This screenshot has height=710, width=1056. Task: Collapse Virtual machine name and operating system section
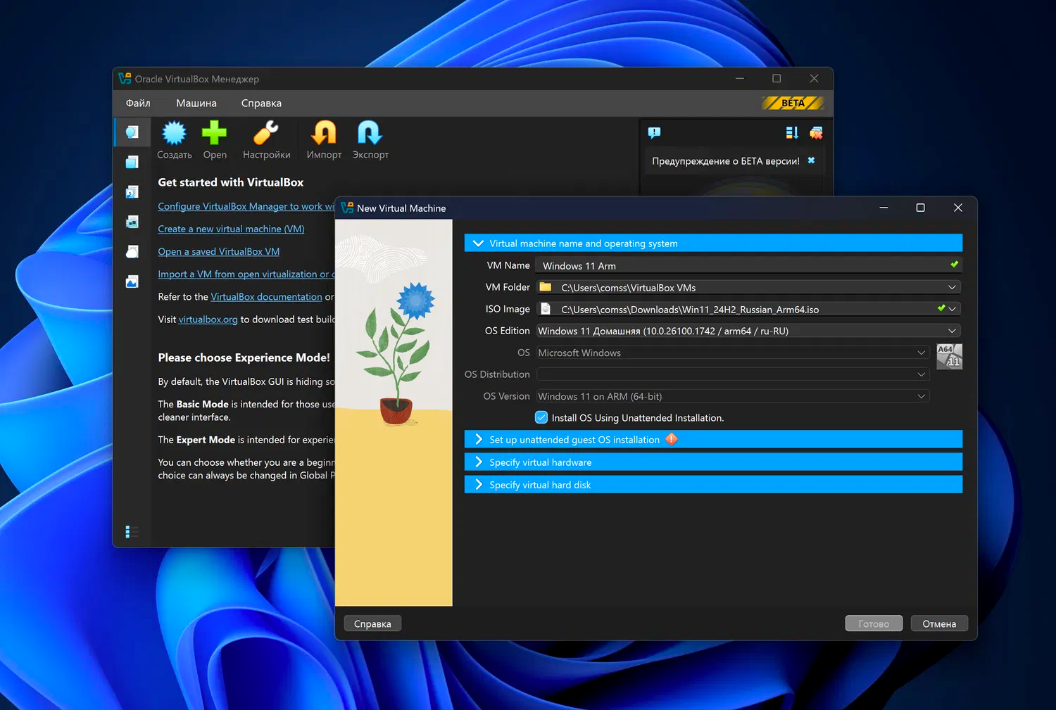[479, 243]
